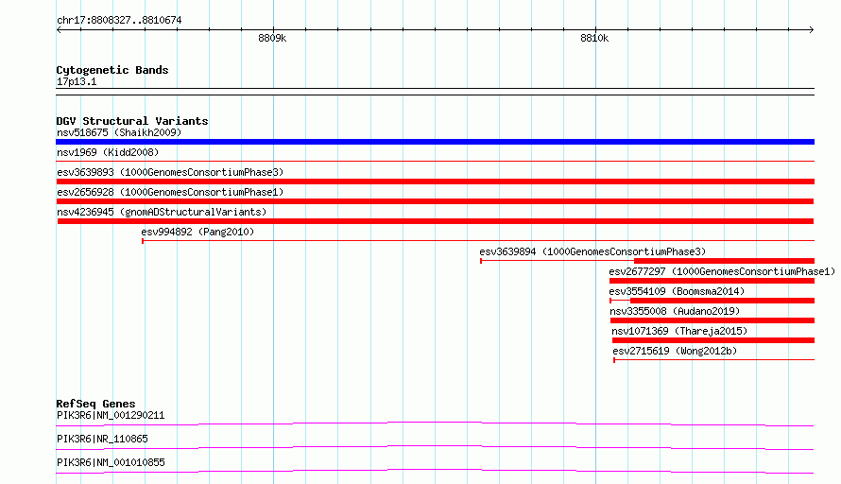
Task: Open the nsv3355008 (Audano2019) label
Action: 675,311
